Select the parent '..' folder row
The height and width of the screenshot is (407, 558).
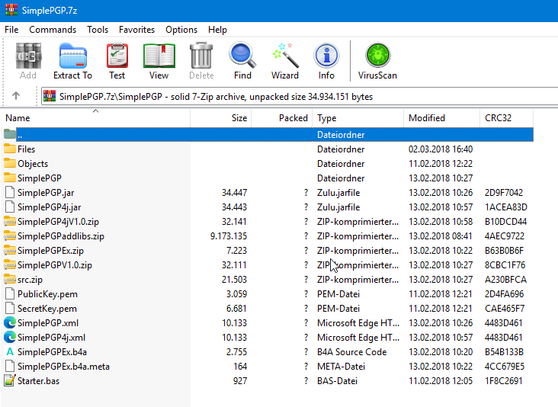point(267,134)
